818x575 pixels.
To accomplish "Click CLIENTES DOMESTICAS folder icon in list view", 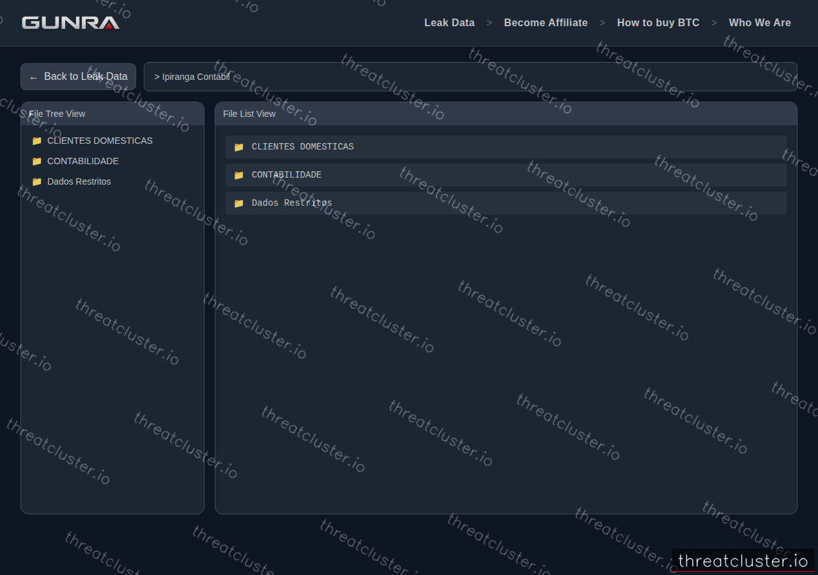I will (238, 147).
